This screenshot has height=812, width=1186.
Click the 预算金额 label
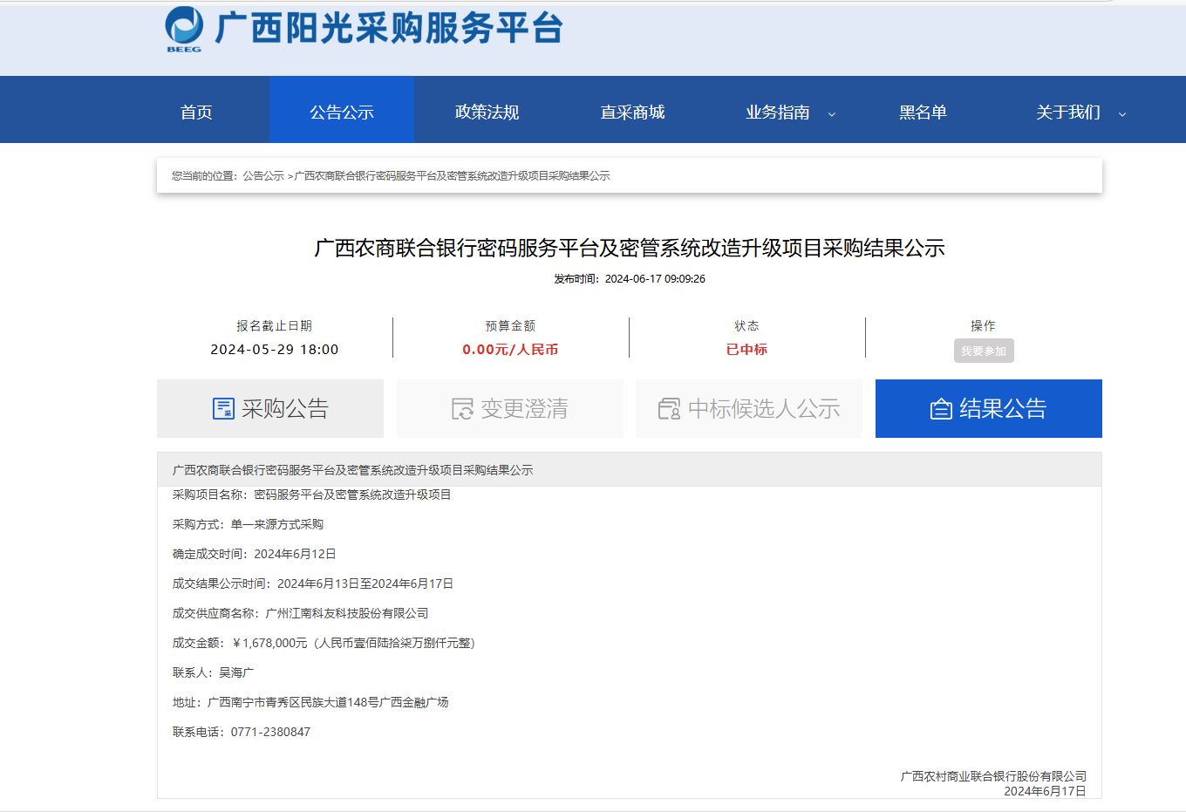tap(510, 325)
